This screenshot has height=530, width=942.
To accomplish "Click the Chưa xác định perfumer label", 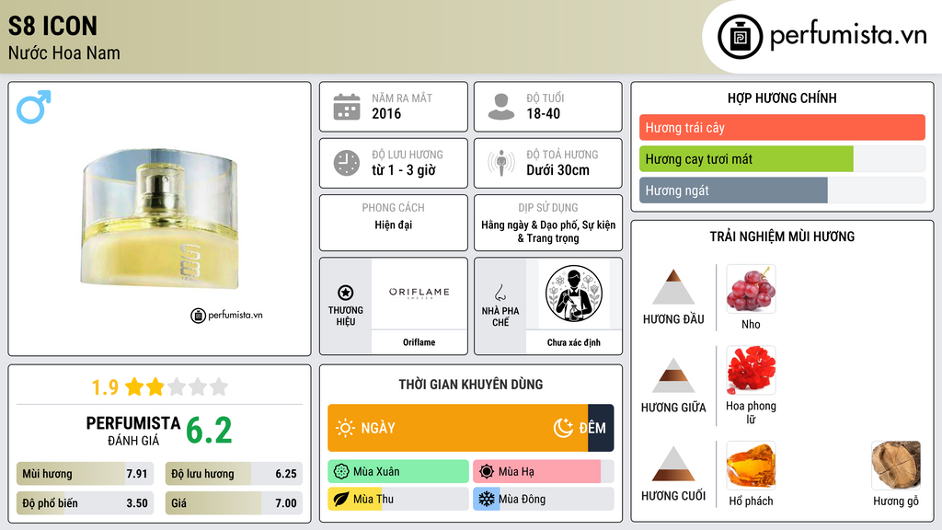I will point(574,342).
